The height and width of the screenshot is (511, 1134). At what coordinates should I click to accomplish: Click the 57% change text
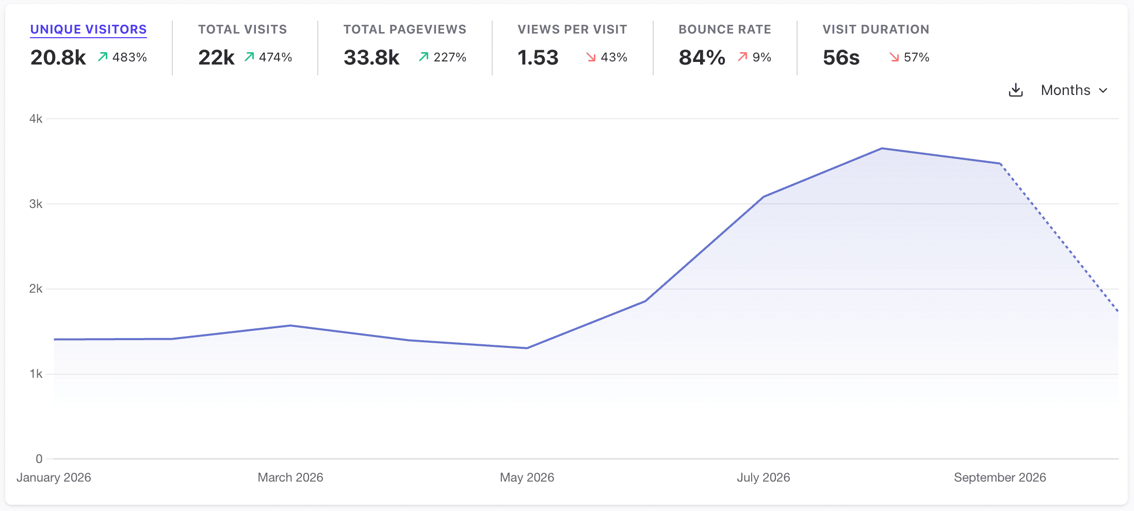click(x=916, y=57)
